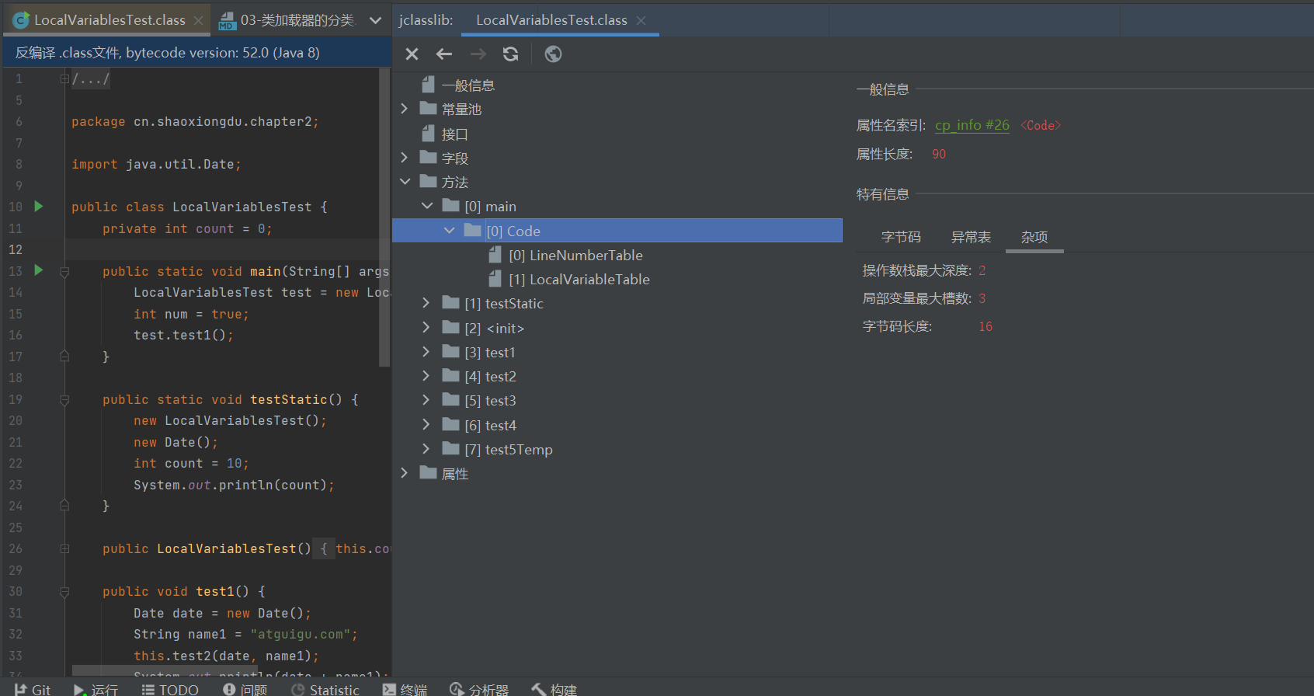Switch to the 杂项 tab
The image size is (1314, 696).
click(x=1034, y=237)
